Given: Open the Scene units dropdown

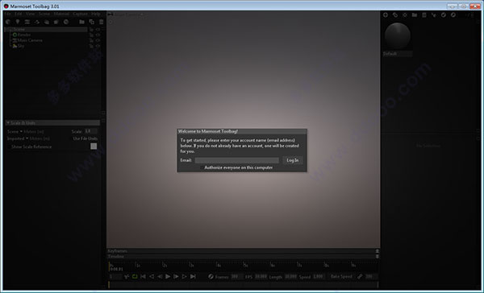Looking at the screenshot, I should 15,131.
